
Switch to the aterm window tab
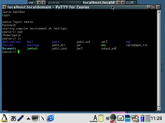[54, 3]
